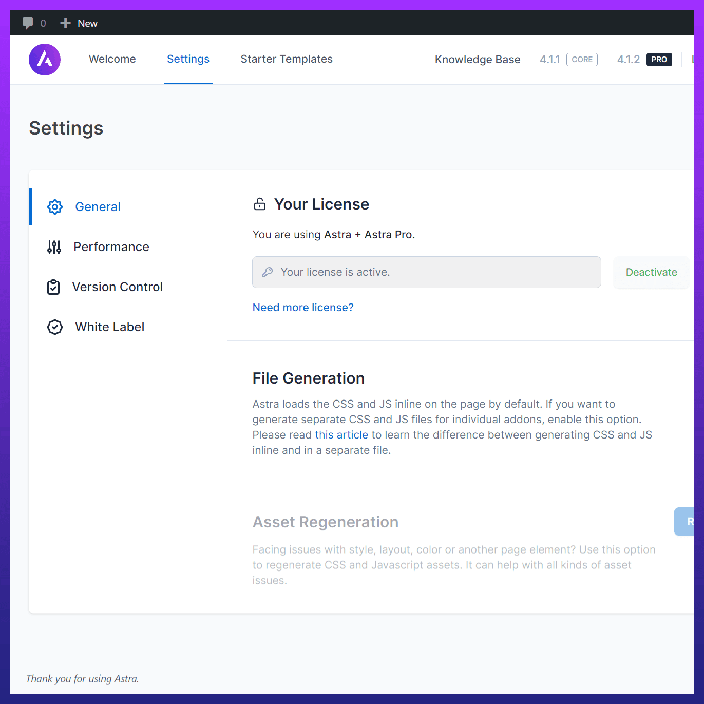Open the Welcome tab
Viewport: 704px width, 704px height.
[112, 59]
